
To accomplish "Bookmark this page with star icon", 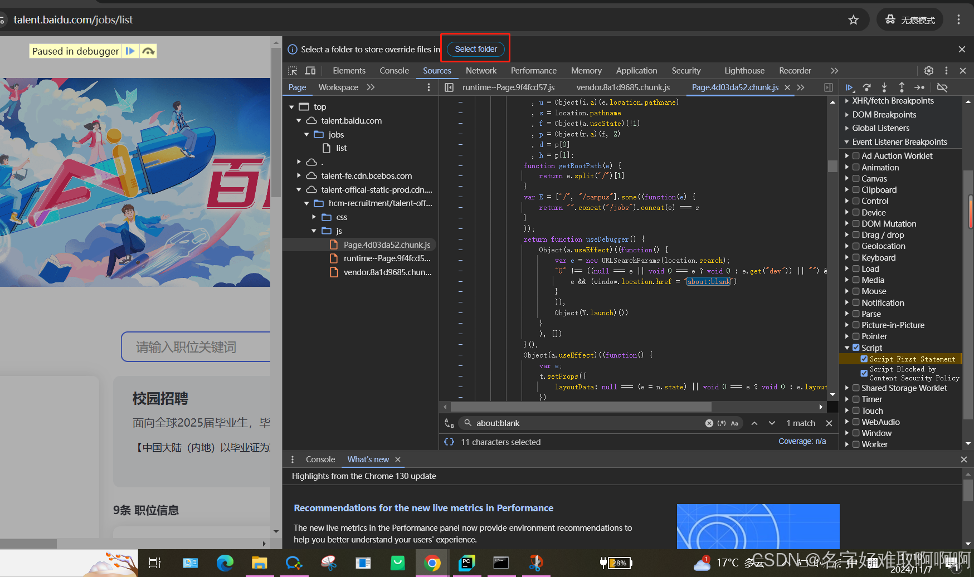I will (853, 20).
